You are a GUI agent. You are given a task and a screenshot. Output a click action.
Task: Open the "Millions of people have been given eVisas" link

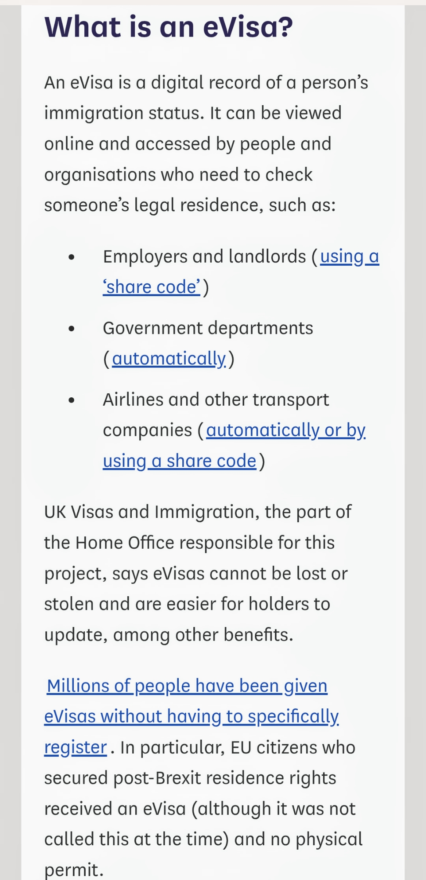tap(187, 686)
